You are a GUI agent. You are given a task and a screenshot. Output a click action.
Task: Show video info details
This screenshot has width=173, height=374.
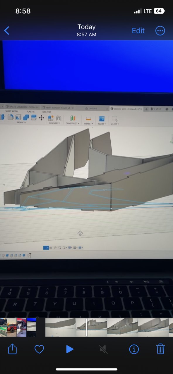(x=134, y=349)
